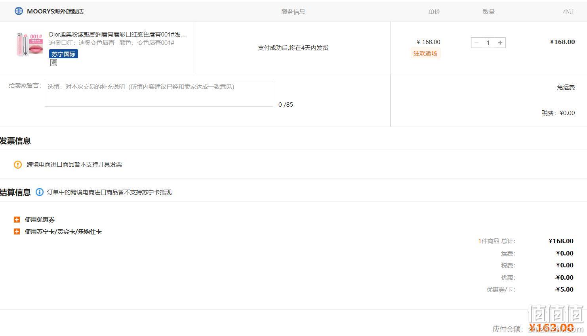Viewport: 587px width, 336px height.
Task: Open the Dior lipstick product thumbnail
Action: point(30,44)
